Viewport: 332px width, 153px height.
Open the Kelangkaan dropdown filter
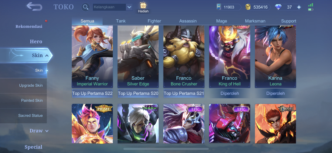point(113,7)
